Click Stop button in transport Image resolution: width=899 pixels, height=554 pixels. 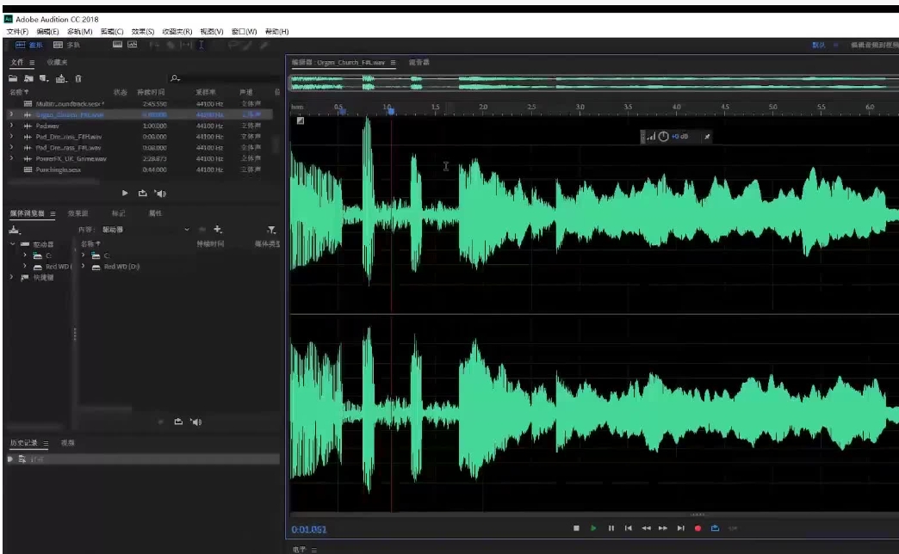(576, 528)
